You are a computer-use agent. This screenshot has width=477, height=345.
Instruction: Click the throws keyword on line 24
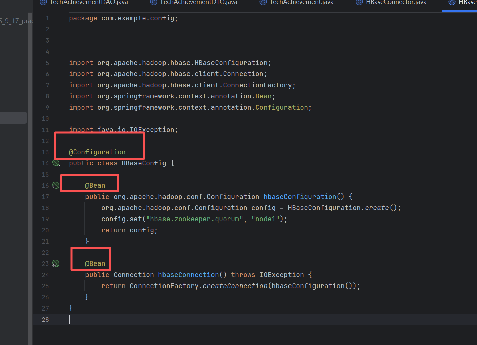(x=243, y=275)
